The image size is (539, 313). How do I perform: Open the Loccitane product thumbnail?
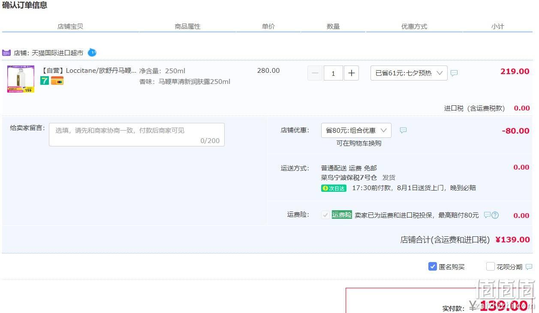coord(21,79)
